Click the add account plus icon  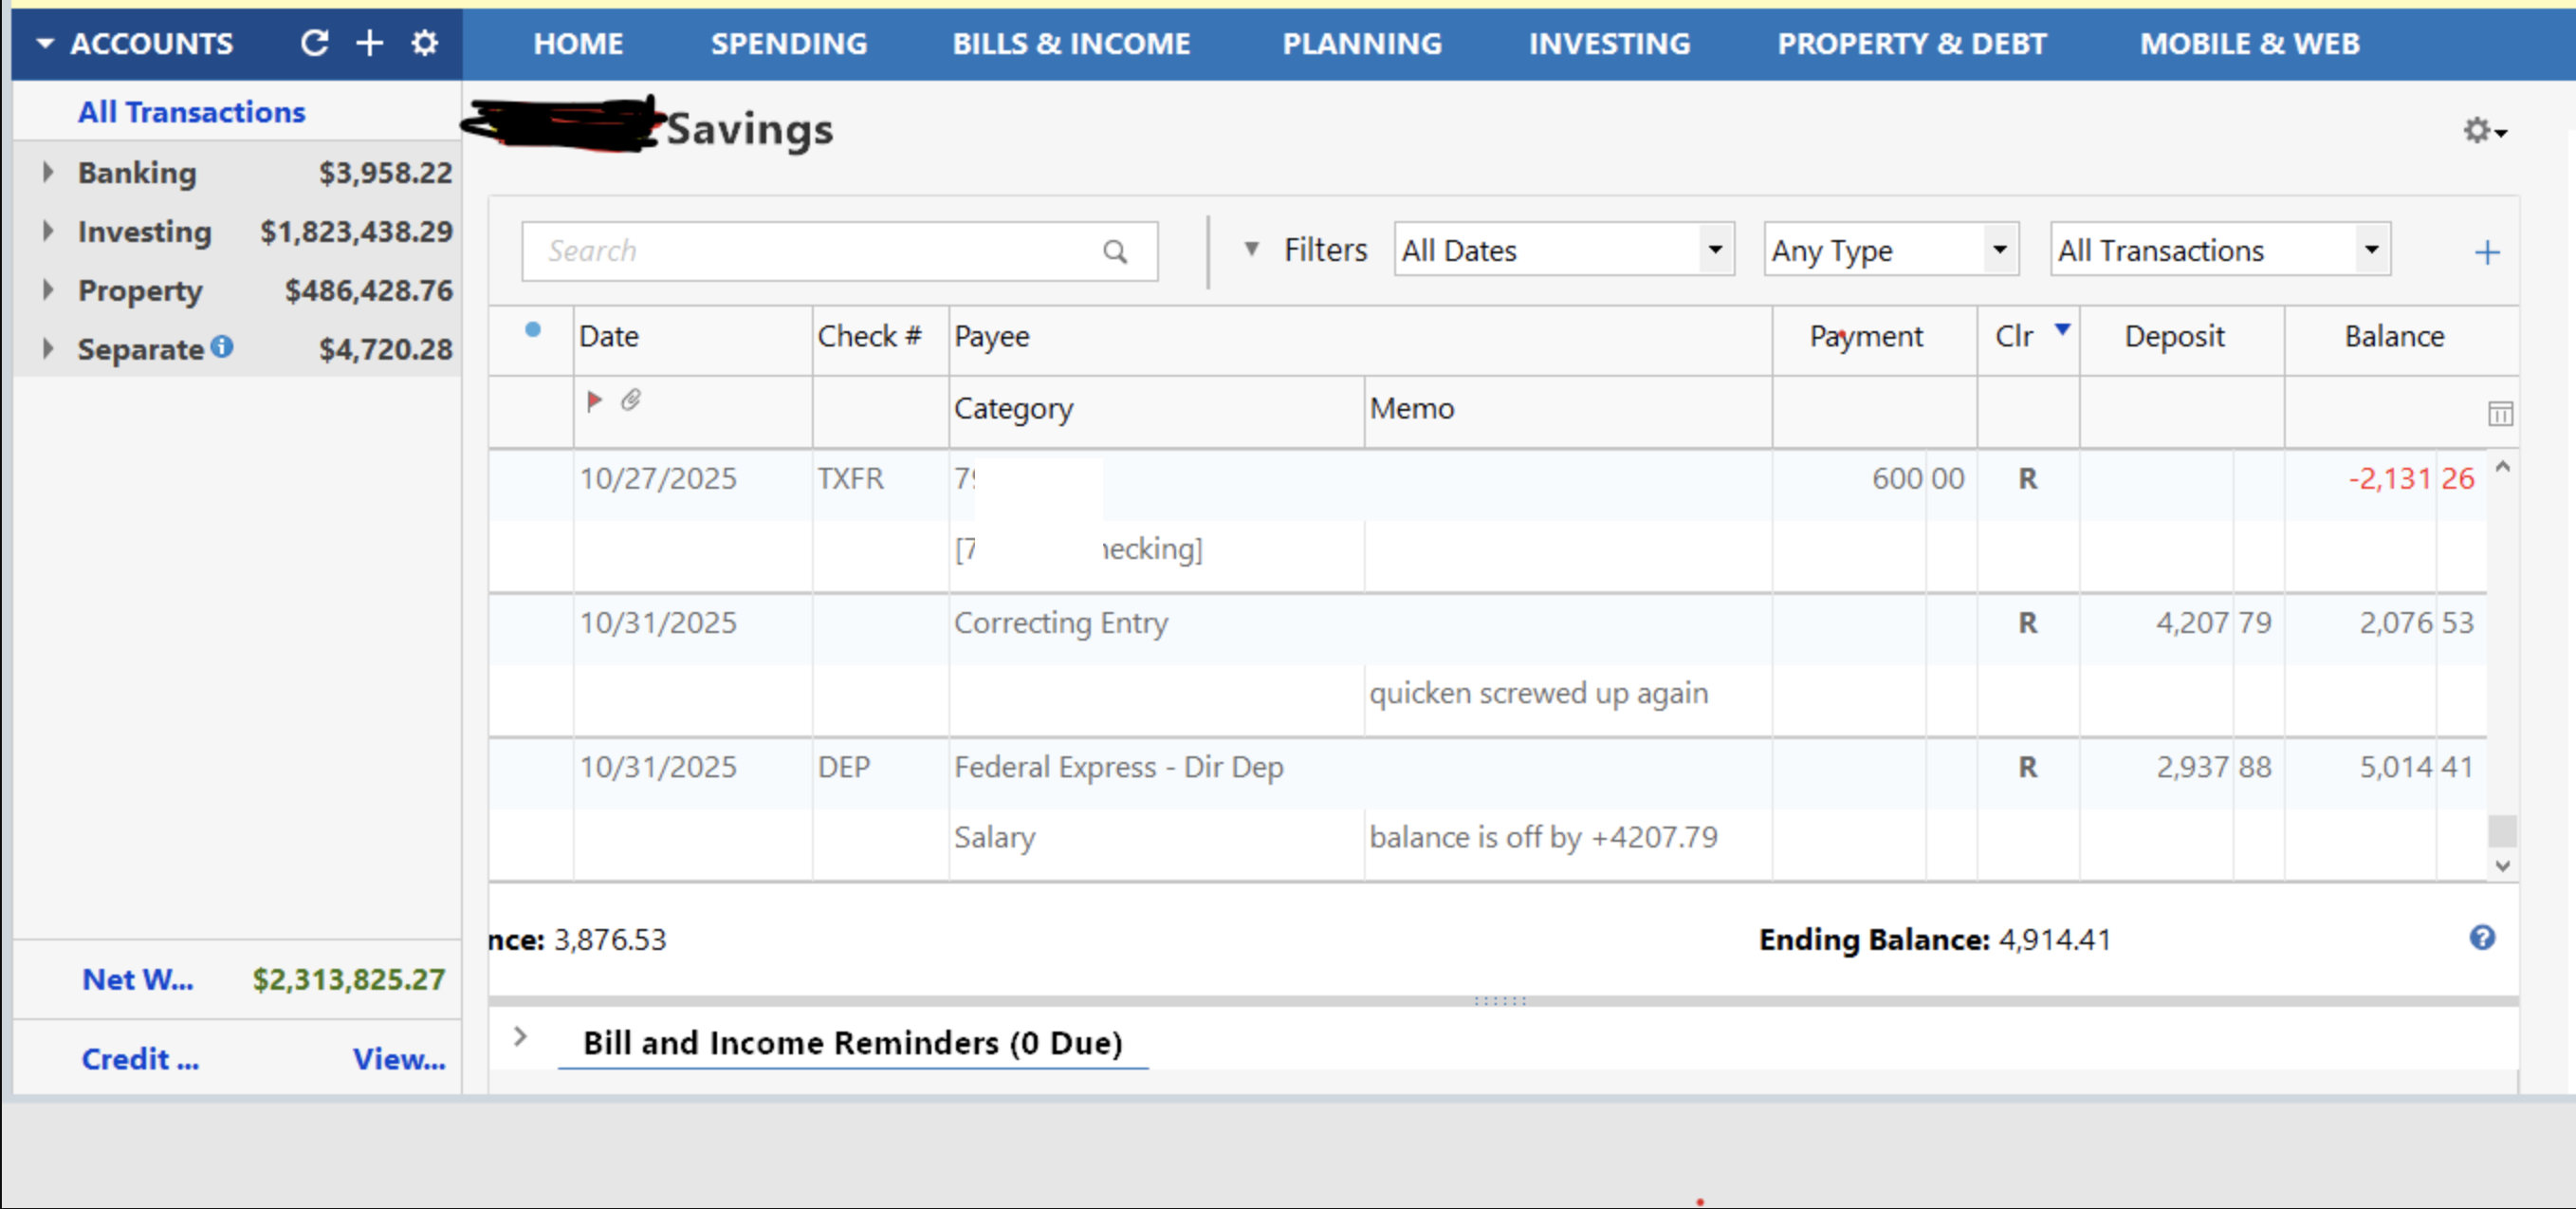[369, 43]
